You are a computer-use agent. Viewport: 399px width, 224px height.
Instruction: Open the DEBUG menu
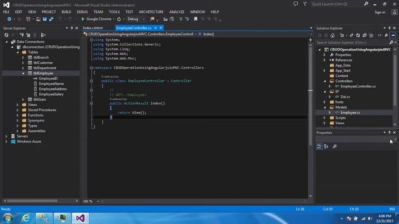coord(82,12)
